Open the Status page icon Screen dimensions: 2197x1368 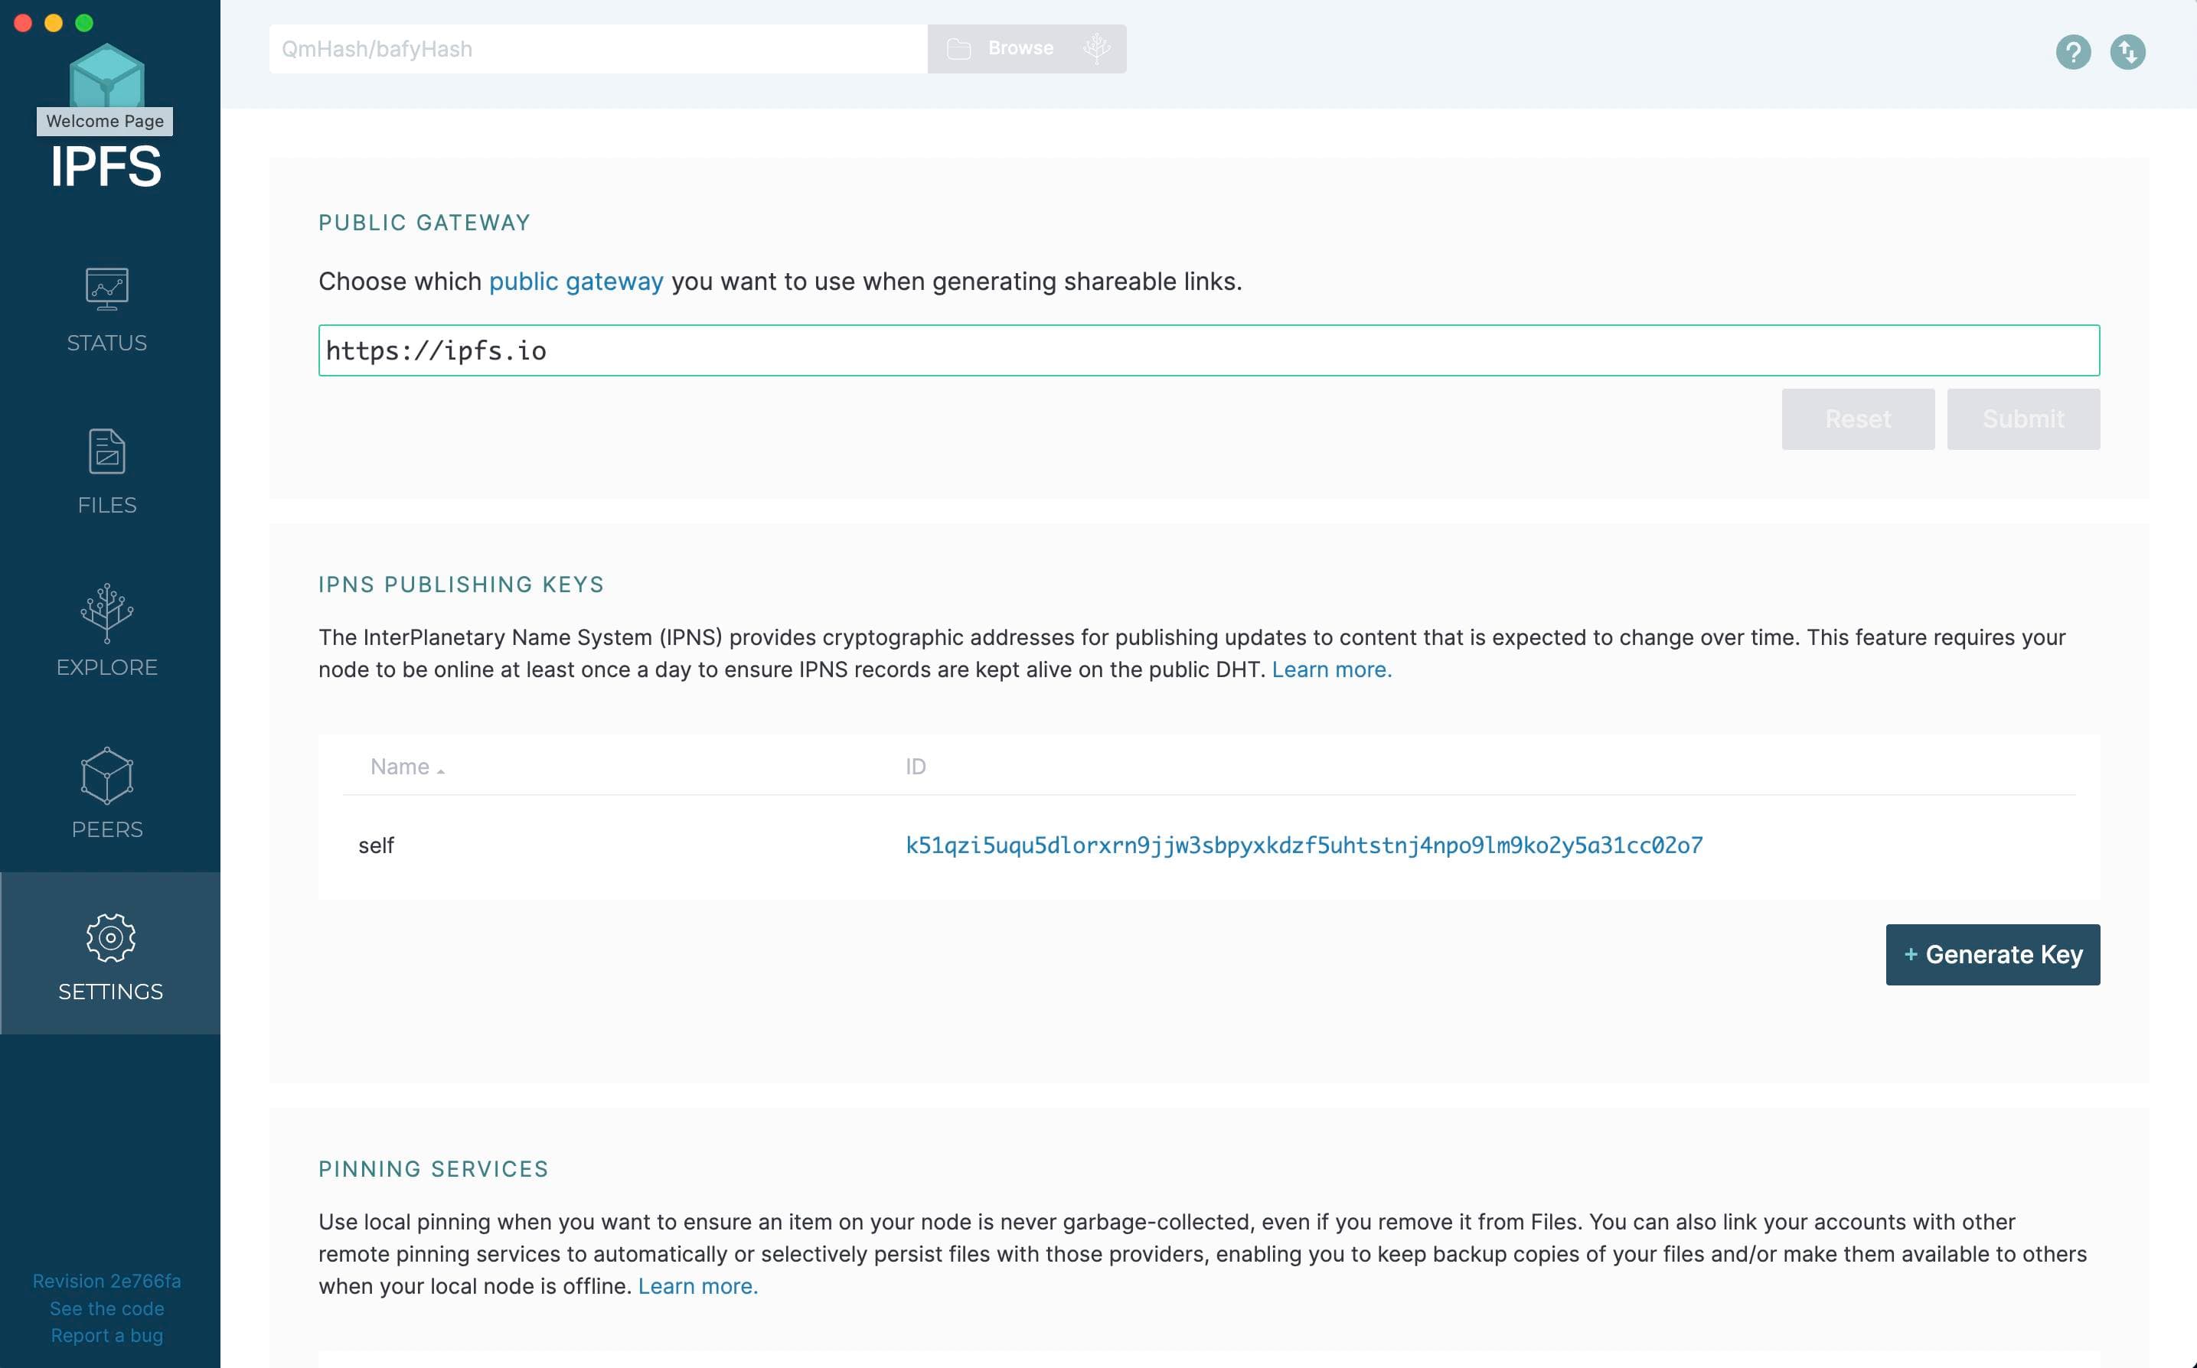point(107,289)
